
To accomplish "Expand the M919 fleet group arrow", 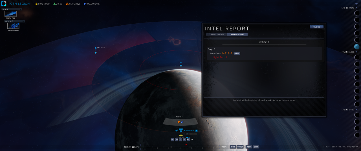I will pyautogui.click(x=20, y=9).
